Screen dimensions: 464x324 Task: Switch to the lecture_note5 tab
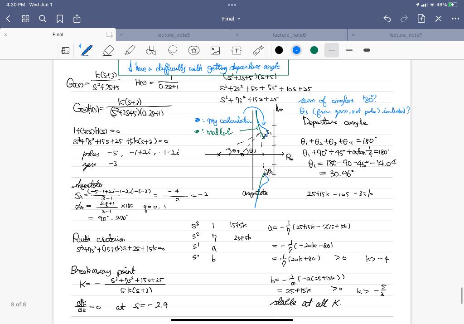[x=174, y=35]
